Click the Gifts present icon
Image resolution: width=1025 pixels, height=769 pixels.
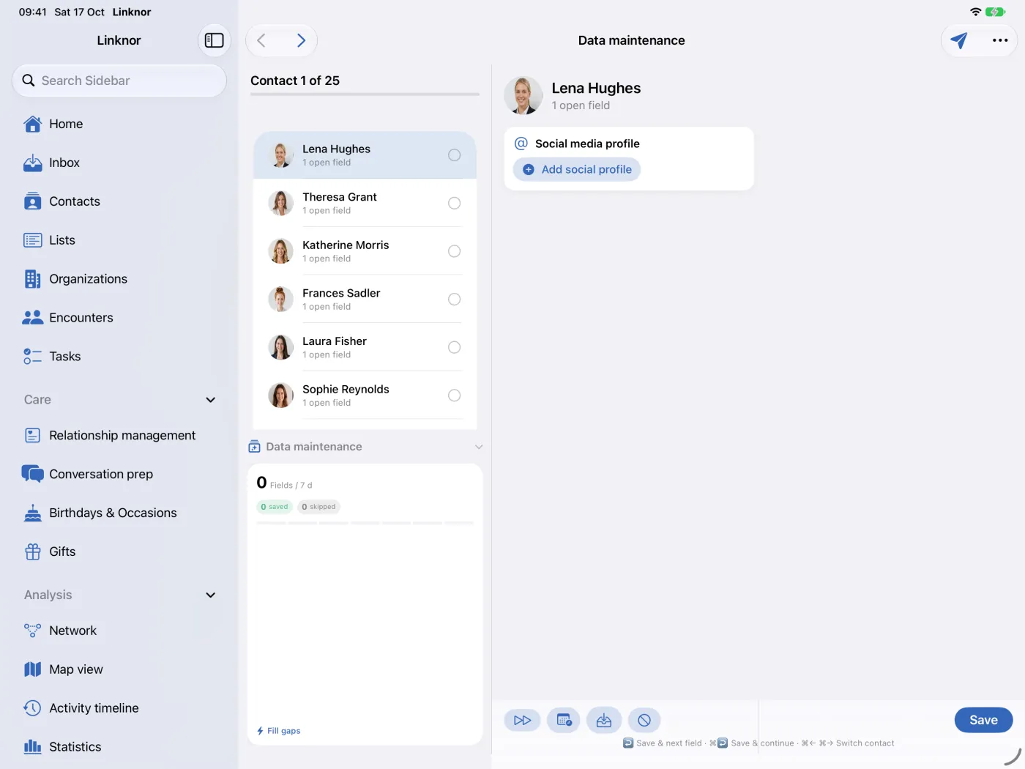[33, 551]
